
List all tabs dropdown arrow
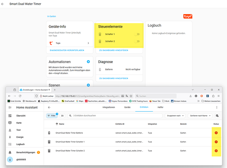[x=193, y=90]
